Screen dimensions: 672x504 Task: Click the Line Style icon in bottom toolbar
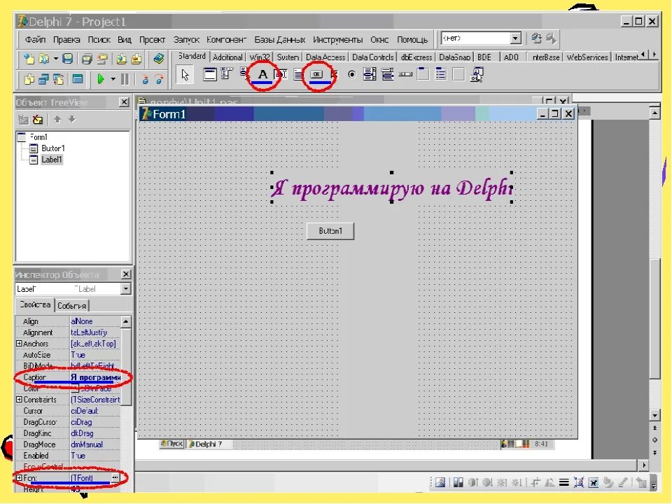pos(564,482)
